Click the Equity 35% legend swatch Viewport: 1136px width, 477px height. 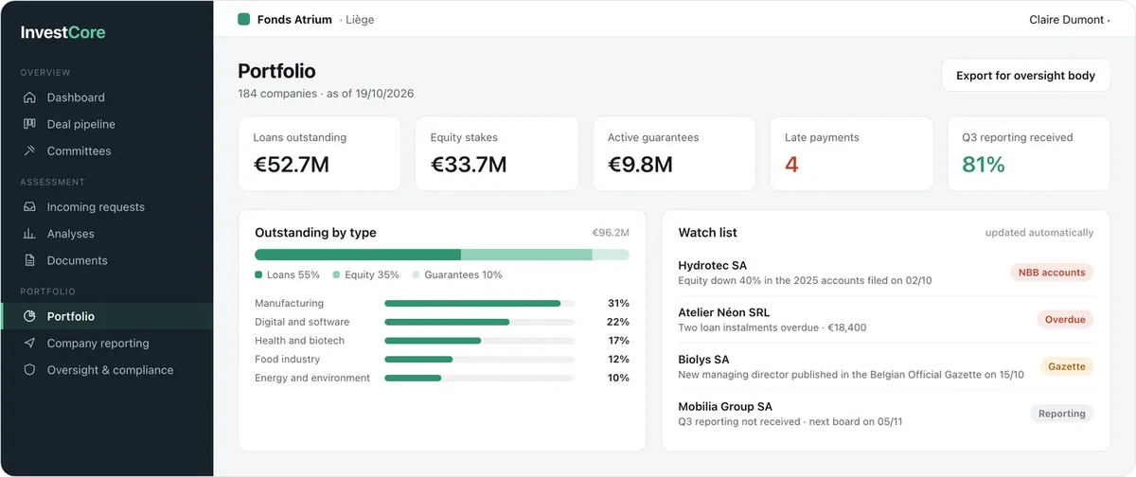336,275
